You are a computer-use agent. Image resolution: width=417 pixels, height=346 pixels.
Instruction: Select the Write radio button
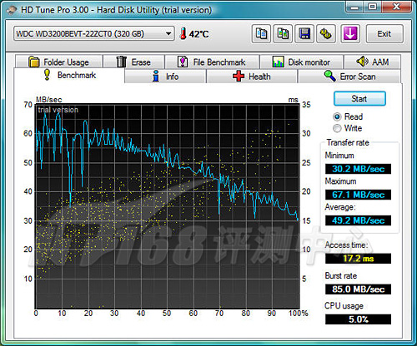(x=337, y=128)
